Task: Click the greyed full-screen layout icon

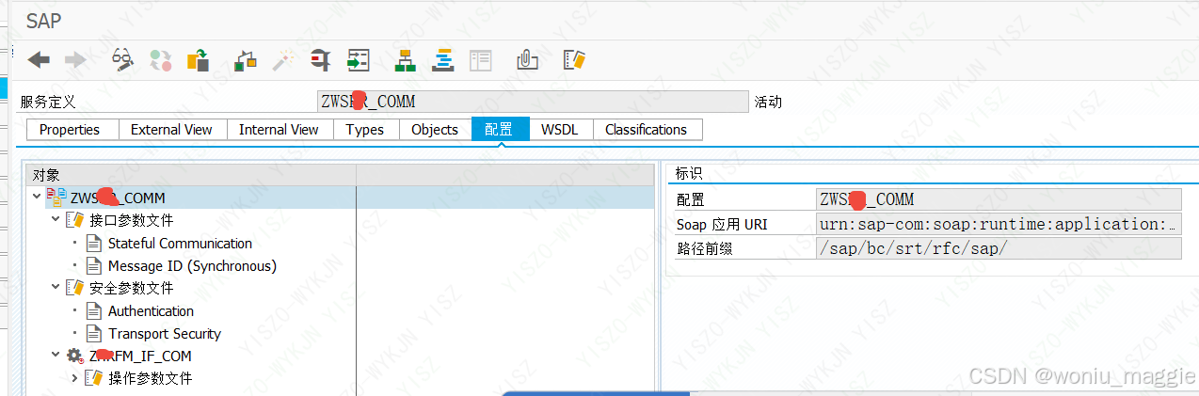Action: 481,61
